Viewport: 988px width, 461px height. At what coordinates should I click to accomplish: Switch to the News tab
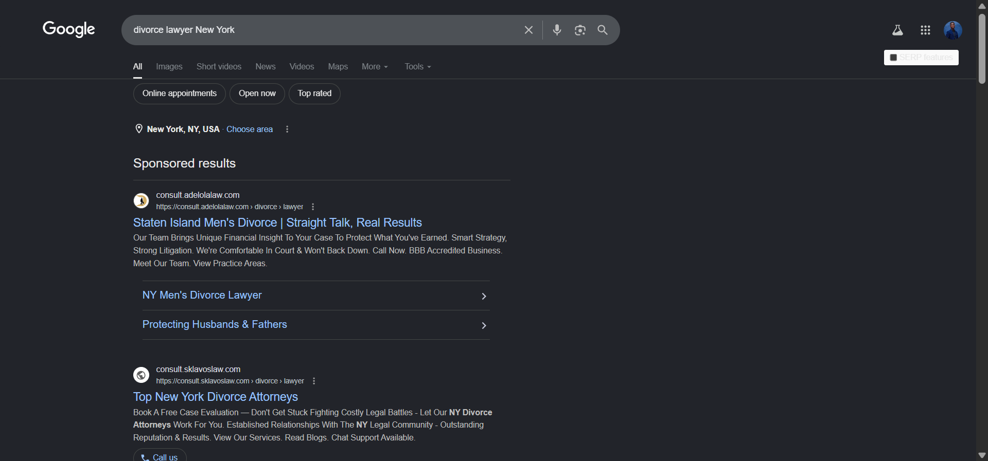pyautogui.click(x=266, y=66)
